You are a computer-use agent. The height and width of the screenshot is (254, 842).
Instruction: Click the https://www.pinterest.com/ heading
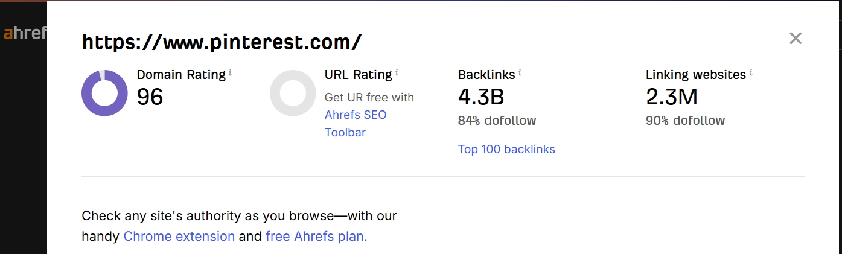click(x=222, y=42)
